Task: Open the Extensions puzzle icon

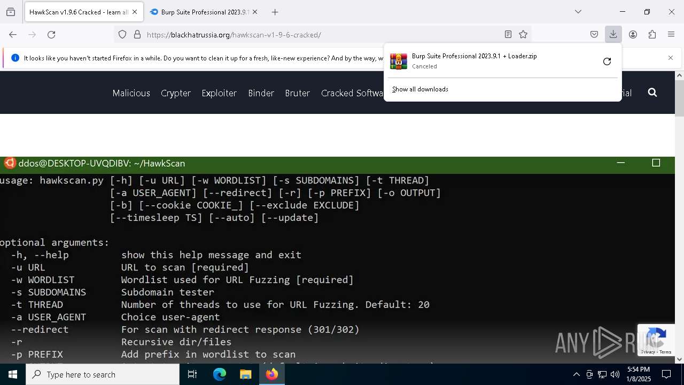Action: click(x=652, y=35)
